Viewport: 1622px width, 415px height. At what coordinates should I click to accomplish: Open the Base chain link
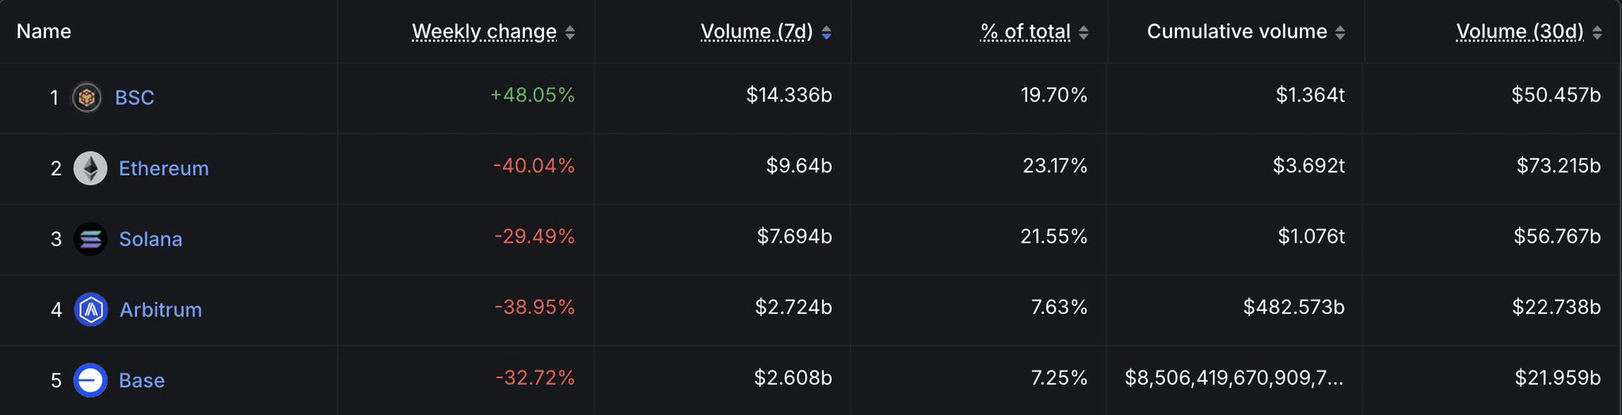click(x=142, y=380)
